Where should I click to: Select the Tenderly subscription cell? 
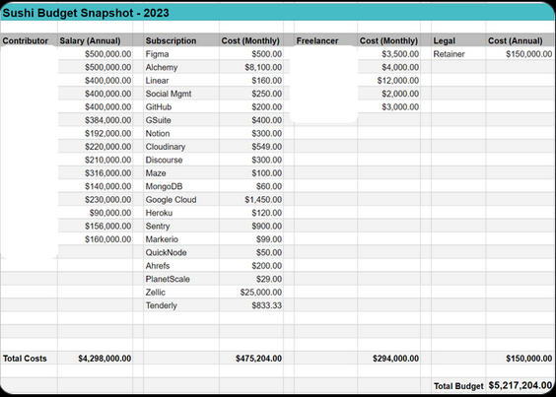click(181, 305)
